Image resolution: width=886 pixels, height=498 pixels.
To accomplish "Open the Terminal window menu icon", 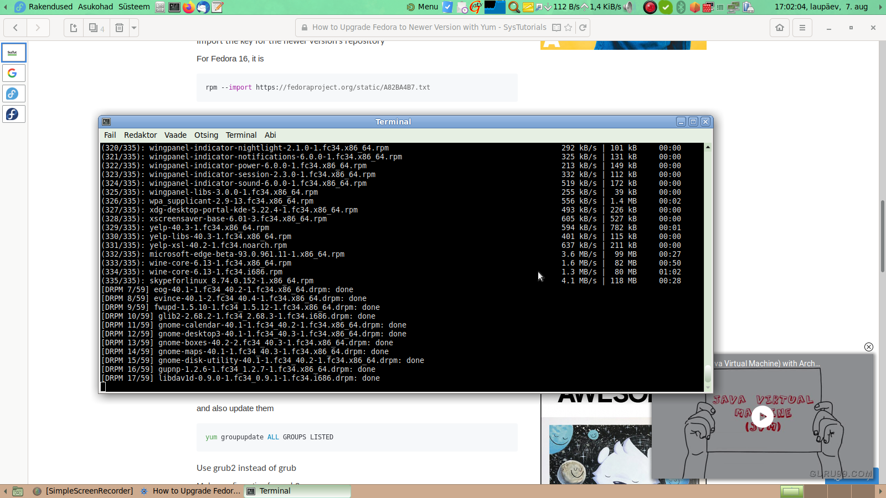I will [x=107, y=122].
